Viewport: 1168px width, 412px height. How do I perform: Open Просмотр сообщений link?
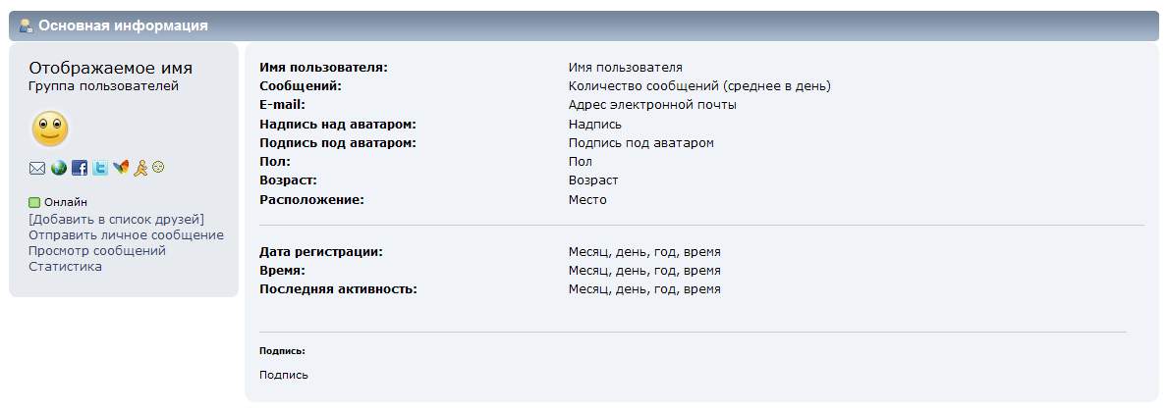pyautogui.click(x=97, y=250)
